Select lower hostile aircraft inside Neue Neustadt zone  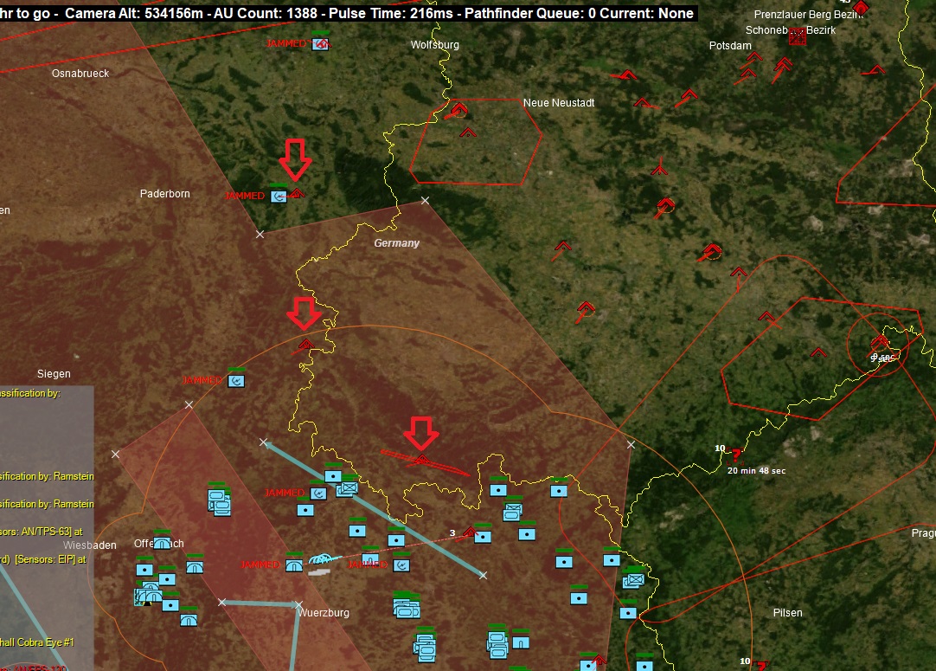468,132
